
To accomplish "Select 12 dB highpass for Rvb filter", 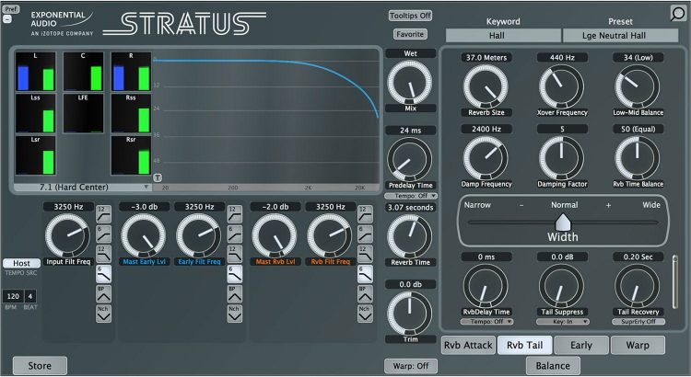I will point(365,214).
